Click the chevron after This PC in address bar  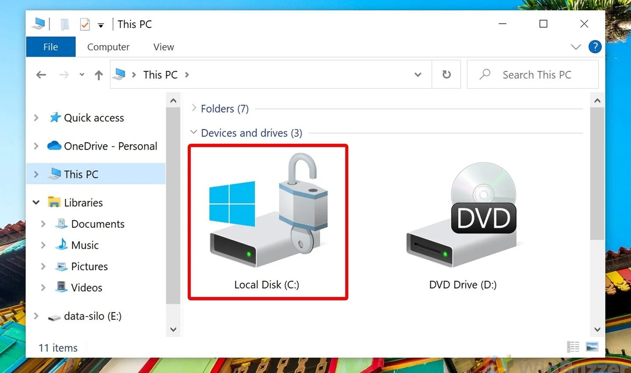187,75
